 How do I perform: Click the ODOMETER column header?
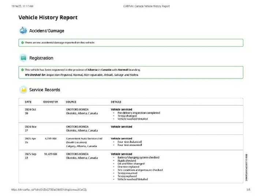[50, 102]
